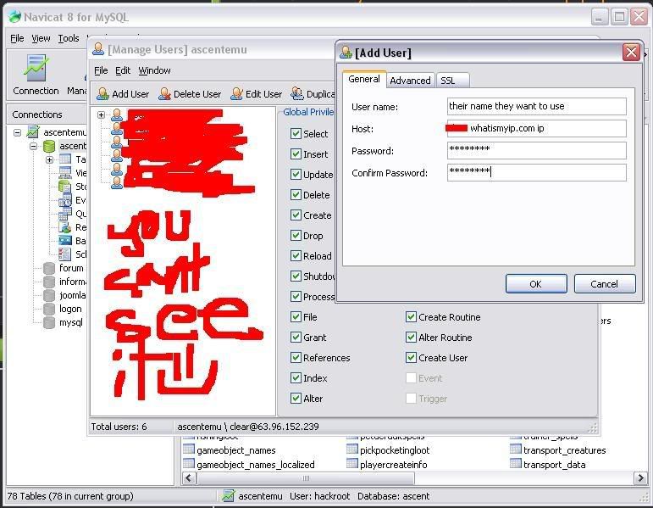Switch to the General tab
653x508 pixels.
click(x=364, y=79)
